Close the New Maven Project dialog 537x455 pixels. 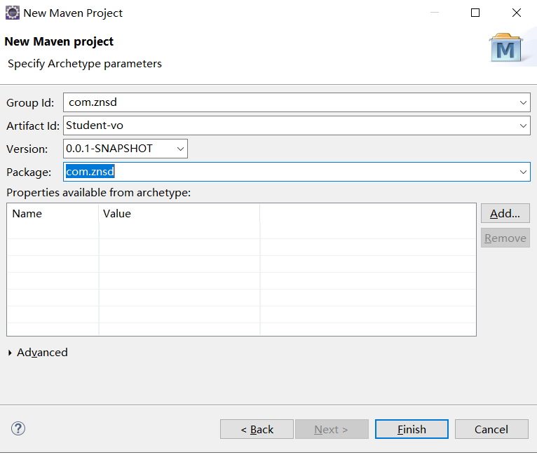click(517, 13)
